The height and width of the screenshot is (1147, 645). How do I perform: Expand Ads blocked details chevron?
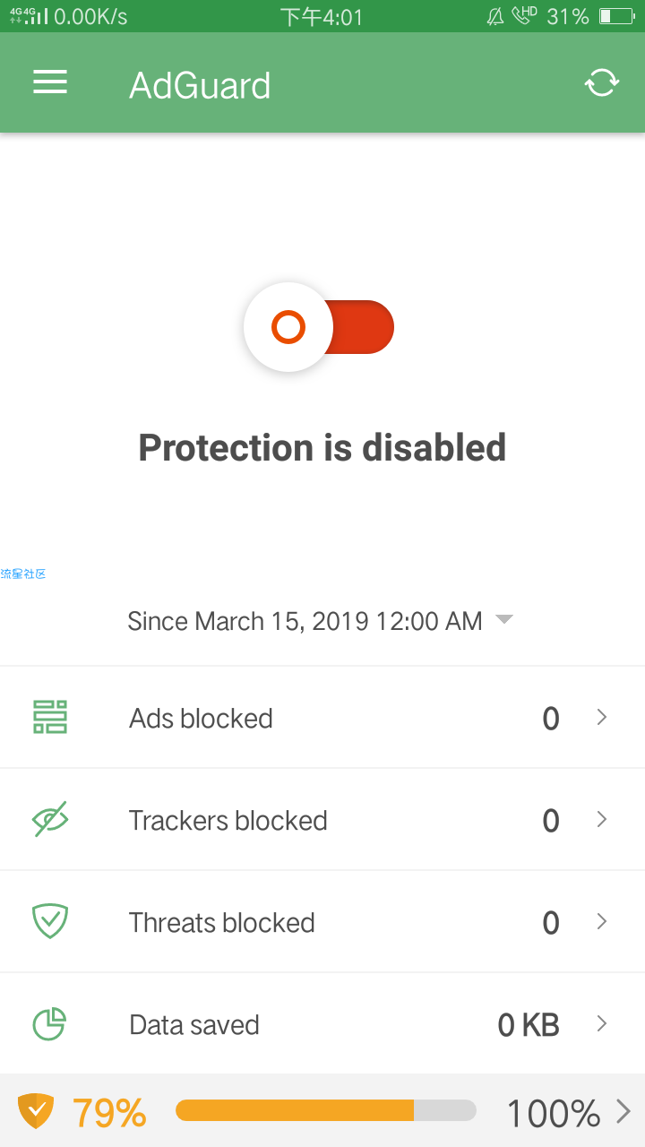tap(602, 717)
